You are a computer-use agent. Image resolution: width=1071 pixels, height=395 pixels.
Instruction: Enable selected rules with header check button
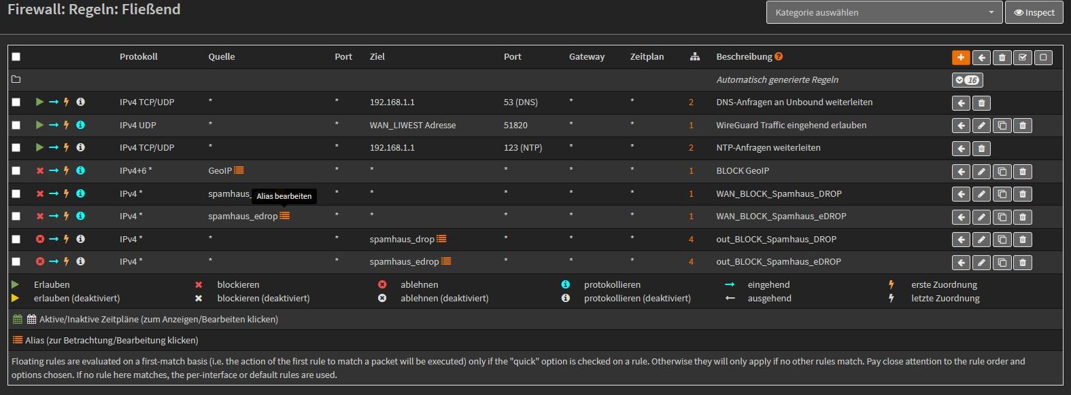tap(1022, 58)
